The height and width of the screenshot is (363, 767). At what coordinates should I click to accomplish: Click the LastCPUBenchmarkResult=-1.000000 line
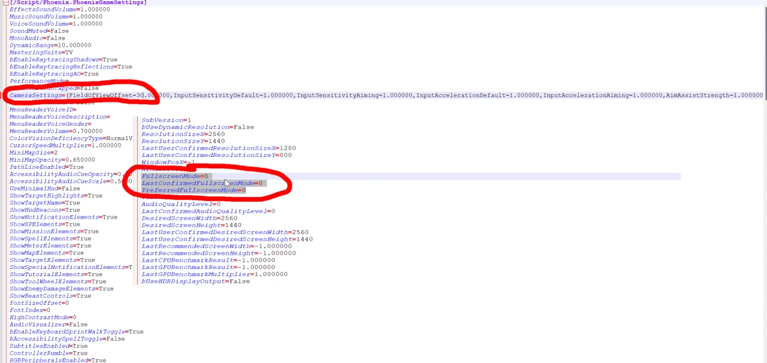tap(209, 261)
